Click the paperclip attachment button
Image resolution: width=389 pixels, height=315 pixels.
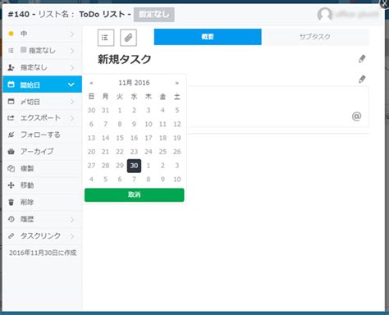pyautogui.click(x=128, y=38)
